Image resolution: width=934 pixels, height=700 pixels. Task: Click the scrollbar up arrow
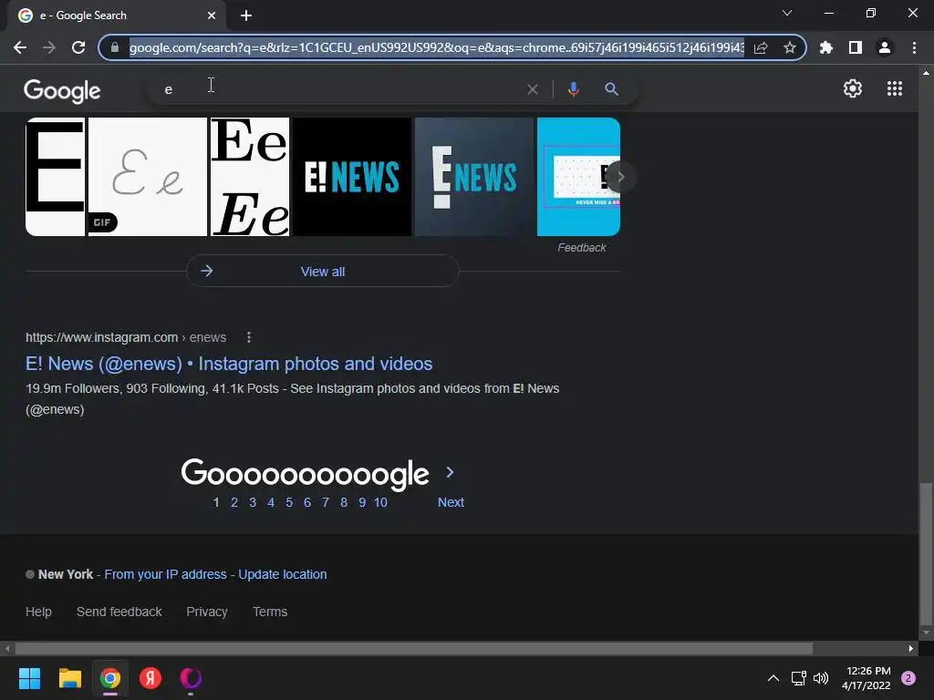pyautogui.click(x=926, y=73)
